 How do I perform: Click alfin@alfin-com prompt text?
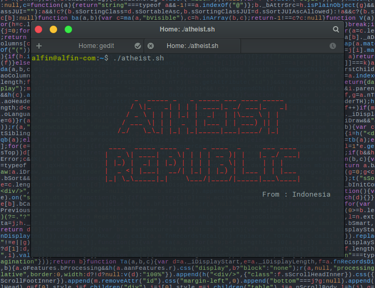point(64,58)
